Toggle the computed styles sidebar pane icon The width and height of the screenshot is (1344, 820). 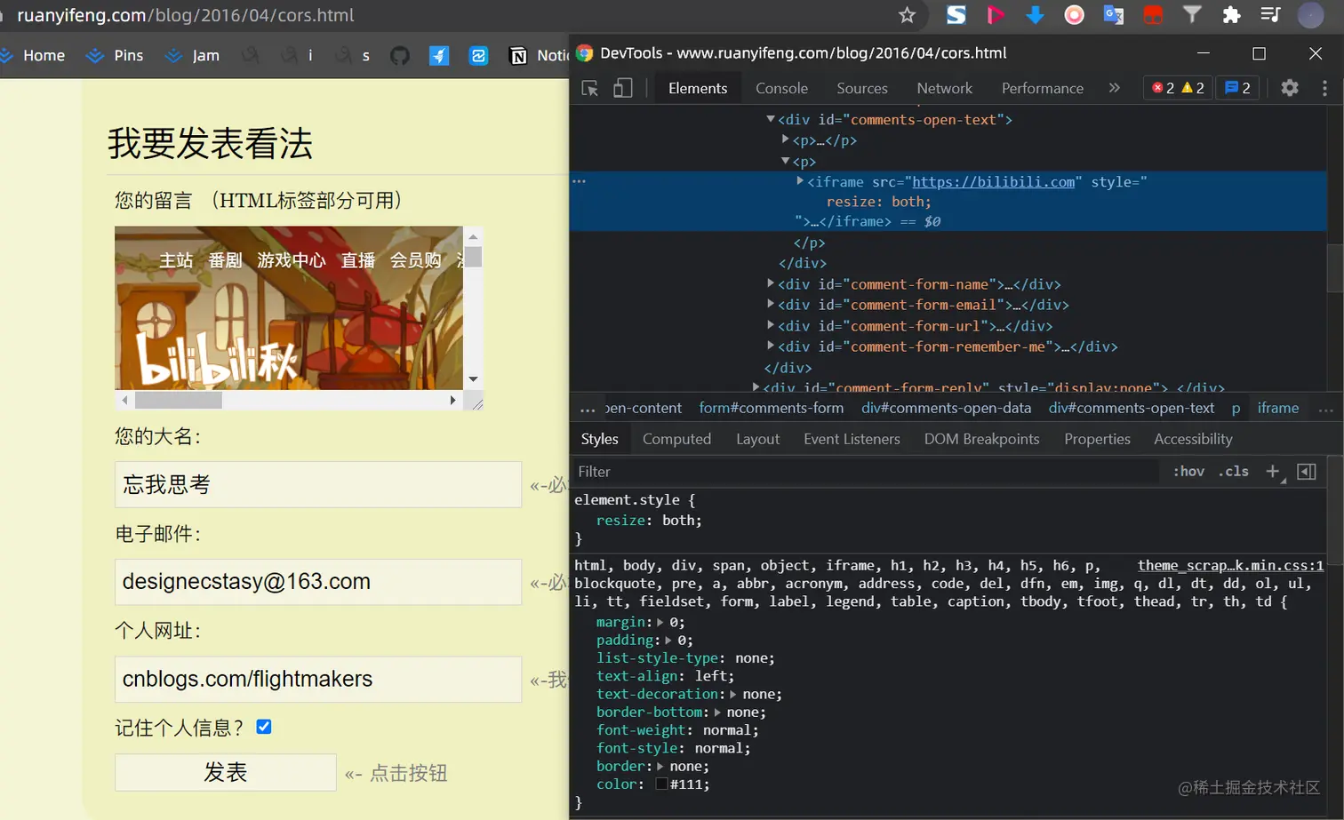tap(1307, 472)
